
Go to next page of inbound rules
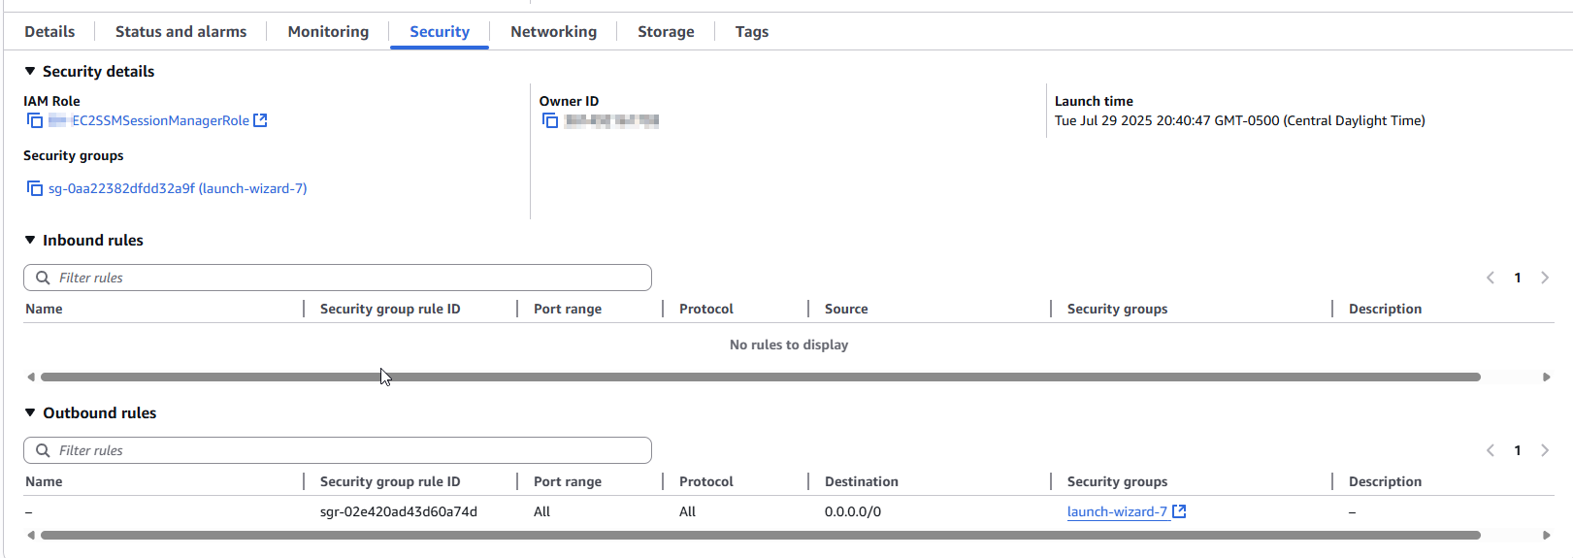(x=1545, y=278)
